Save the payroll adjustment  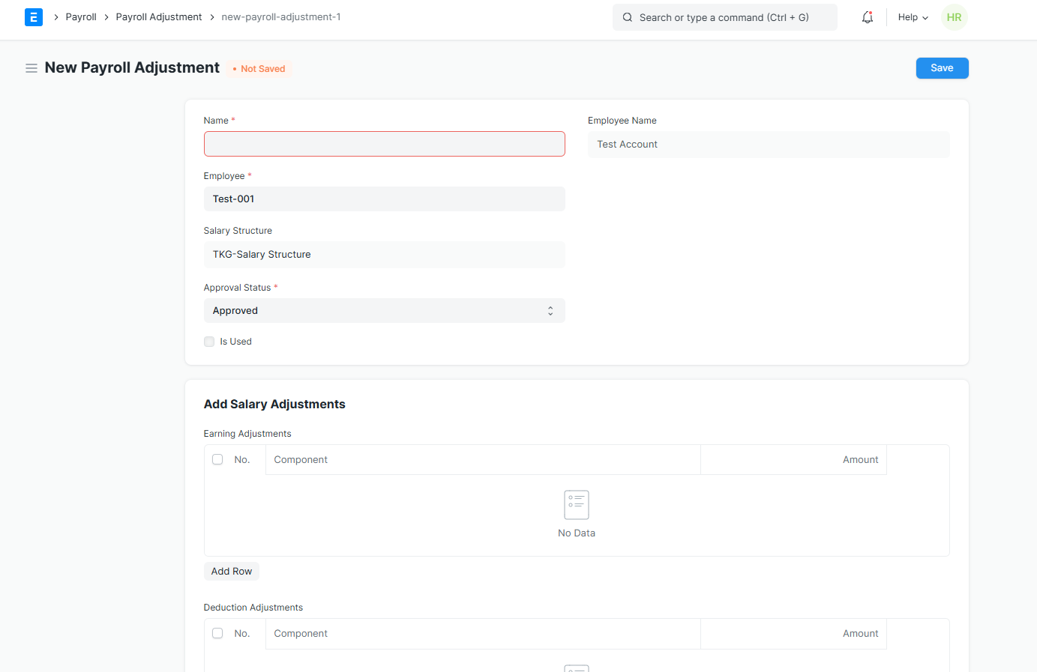pyautogui.click(x=942, y=68)
